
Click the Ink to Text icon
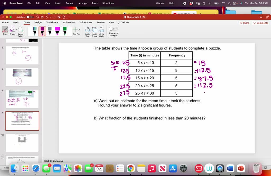[x=88, y=31]
